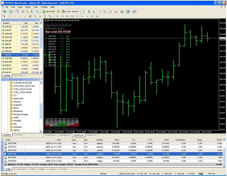This screenshot has width=227, height=176.
Task: Switch chart to bar chart icon
Action: (84, 11)
